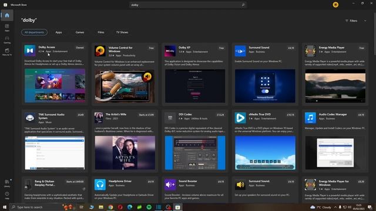376x211 pixels.
Task: Click the DDi Codec app icon
Action: pyautogui.click(x=170, y=118)
